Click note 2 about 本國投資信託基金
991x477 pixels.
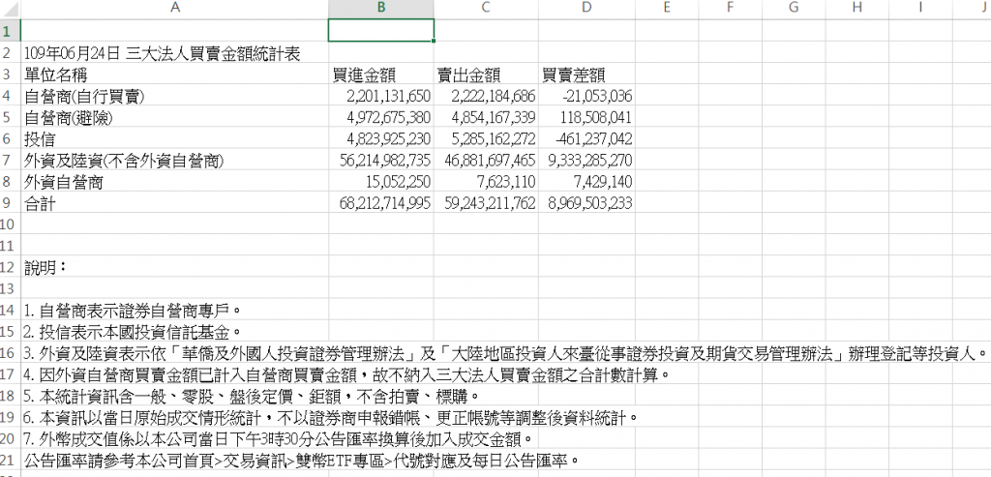(x=133, y=332)
